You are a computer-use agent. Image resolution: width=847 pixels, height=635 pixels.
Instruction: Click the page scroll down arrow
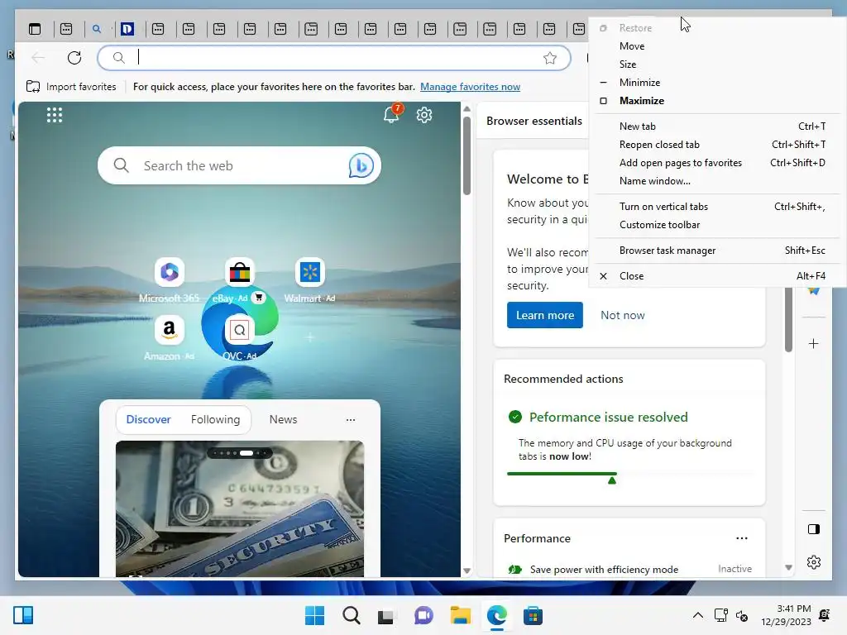tap(467, 571)
